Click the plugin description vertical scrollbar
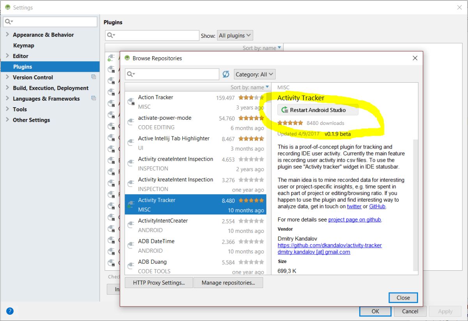 (415, 206)
